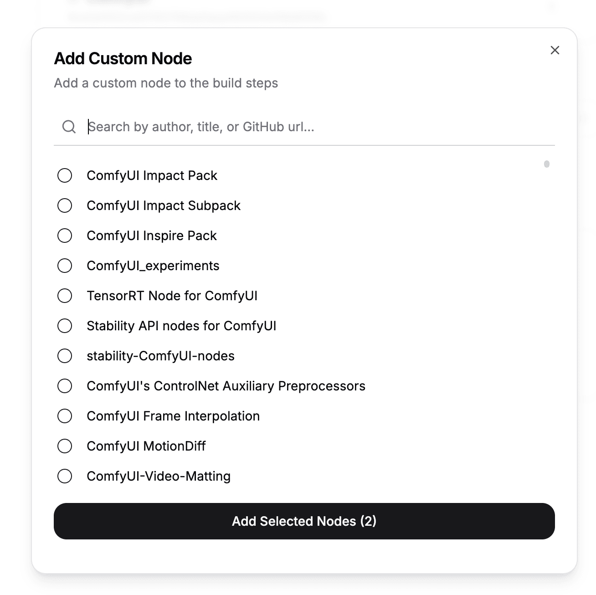Click the search magnifier icon
Image resolution: width=596 pixels, height=595 pixels.
[69, 127]
